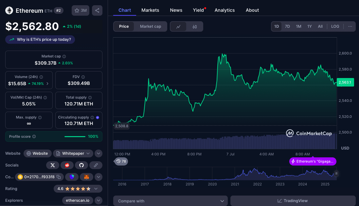Click the 2,508.8 opening price label
Viewport: 359px width, 206px height.
coord(121,126)
